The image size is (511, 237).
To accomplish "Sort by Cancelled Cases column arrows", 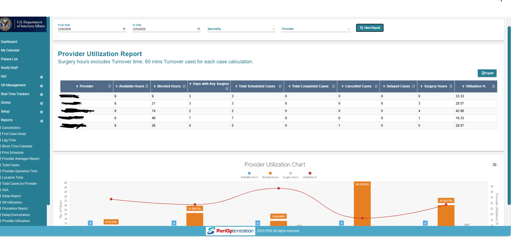I will pyautogui.click(x=376, y=86).
